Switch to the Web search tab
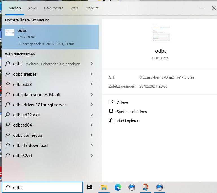217x193 pixels. tap(74, 8)
